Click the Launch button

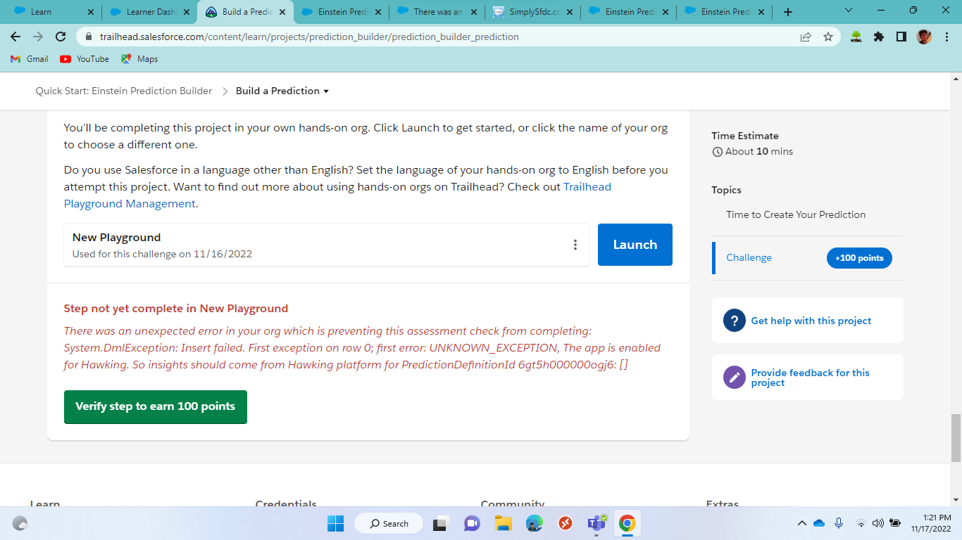[x=635, y=245]
